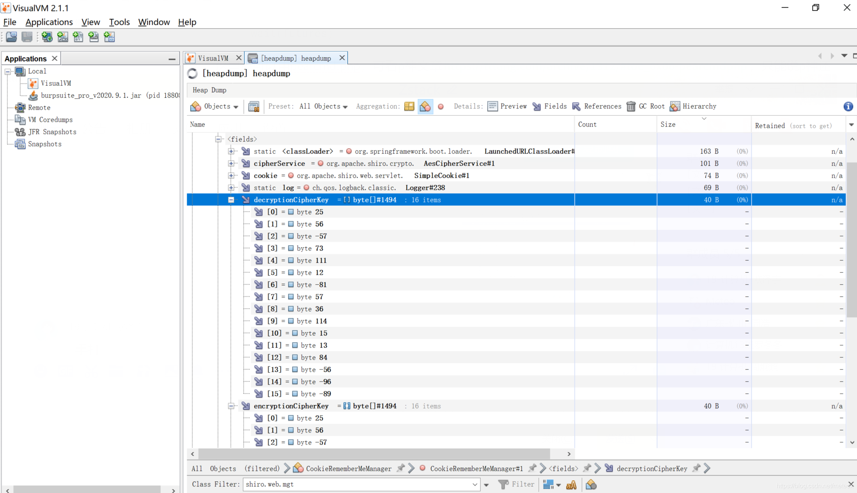Open the document tab list dropdown arrow

pos(844,56)
